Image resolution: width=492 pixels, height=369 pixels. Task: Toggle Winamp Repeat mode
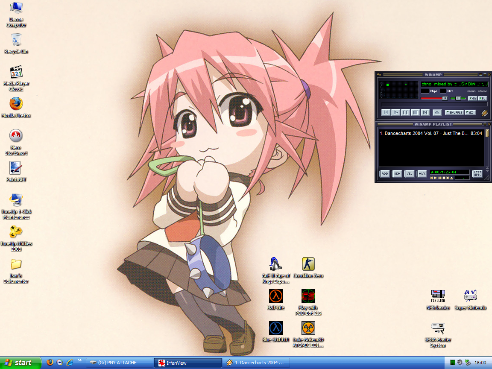click(x=470, y=112)
